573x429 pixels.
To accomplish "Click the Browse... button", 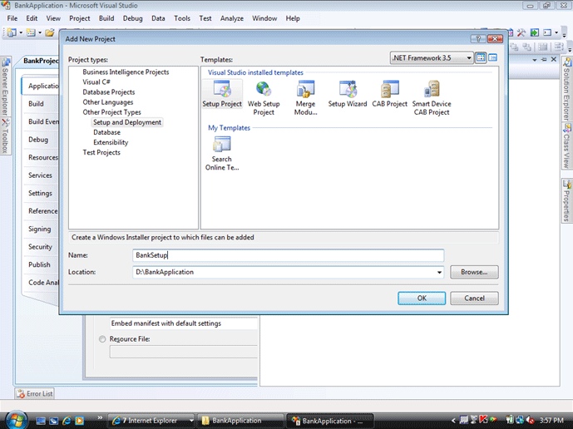I will tap(474, 272).
